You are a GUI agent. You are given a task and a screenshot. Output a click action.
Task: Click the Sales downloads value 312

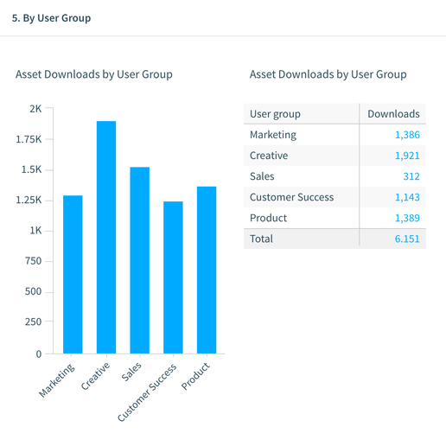(x=411, y=176)
